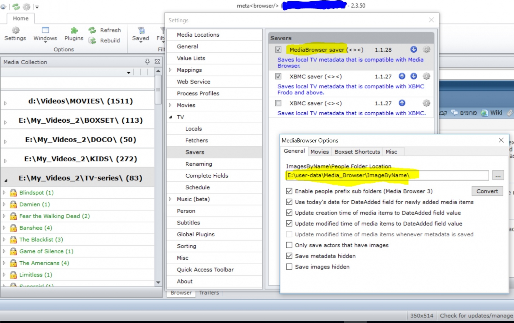Viewport: 514px width, 323px height.
Task: Pin the Media Collection panel
Action: (147, 62)
